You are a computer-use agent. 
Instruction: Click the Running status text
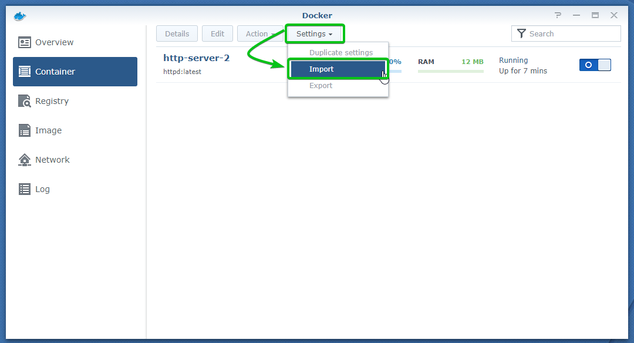(514, 60)
